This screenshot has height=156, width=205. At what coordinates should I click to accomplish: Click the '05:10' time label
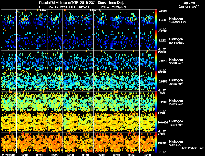pos(24,155)
